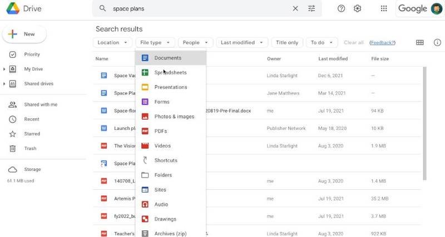Select Folders file type
Image resolution: width=445 pixels, height=237 pixels.
171,175
